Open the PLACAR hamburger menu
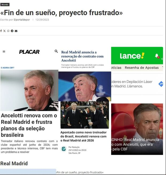Image resolution: width=166 pixels, height=175 pixels. click(x=4, y=52)
